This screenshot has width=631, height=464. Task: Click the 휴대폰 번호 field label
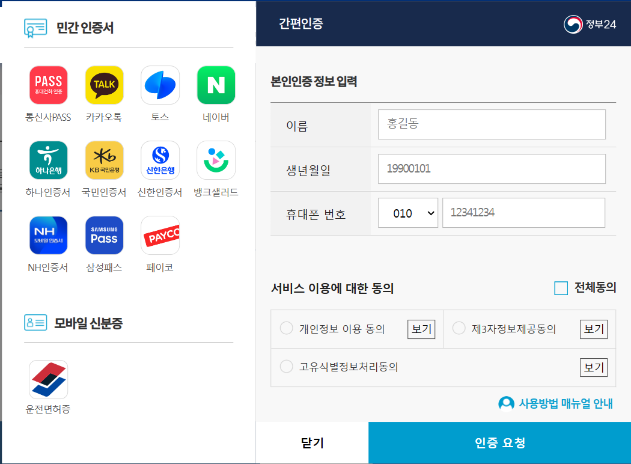pyautogui.click(x=316, y=215)
